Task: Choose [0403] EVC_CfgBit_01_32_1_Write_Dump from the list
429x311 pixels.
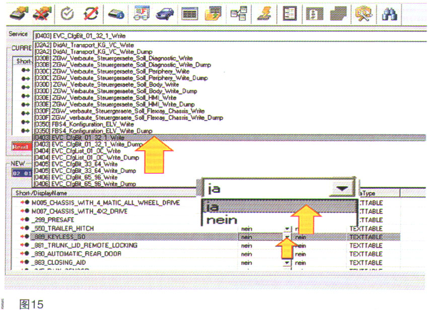Action: click(x=89, y=144)
